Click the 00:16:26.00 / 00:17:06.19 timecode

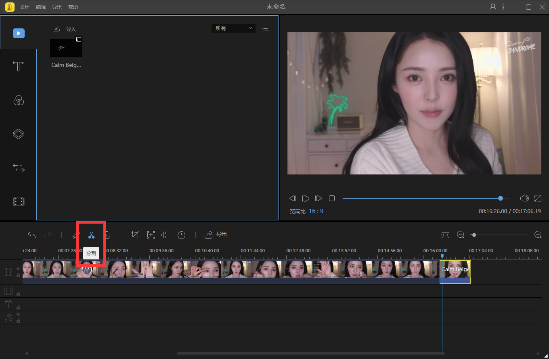pyautogui.click(x=510, y=211)
